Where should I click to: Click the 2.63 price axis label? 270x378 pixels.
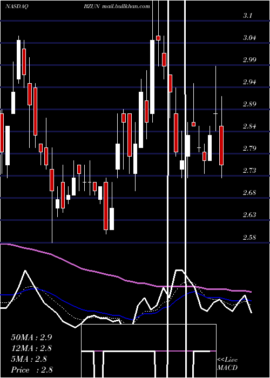249,214
